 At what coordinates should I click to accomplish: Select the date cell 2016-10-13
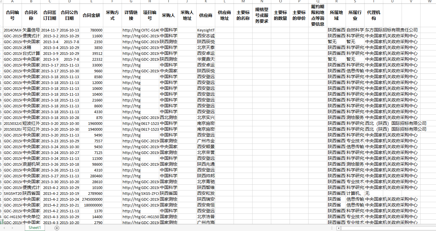click(x=69, y=30)
